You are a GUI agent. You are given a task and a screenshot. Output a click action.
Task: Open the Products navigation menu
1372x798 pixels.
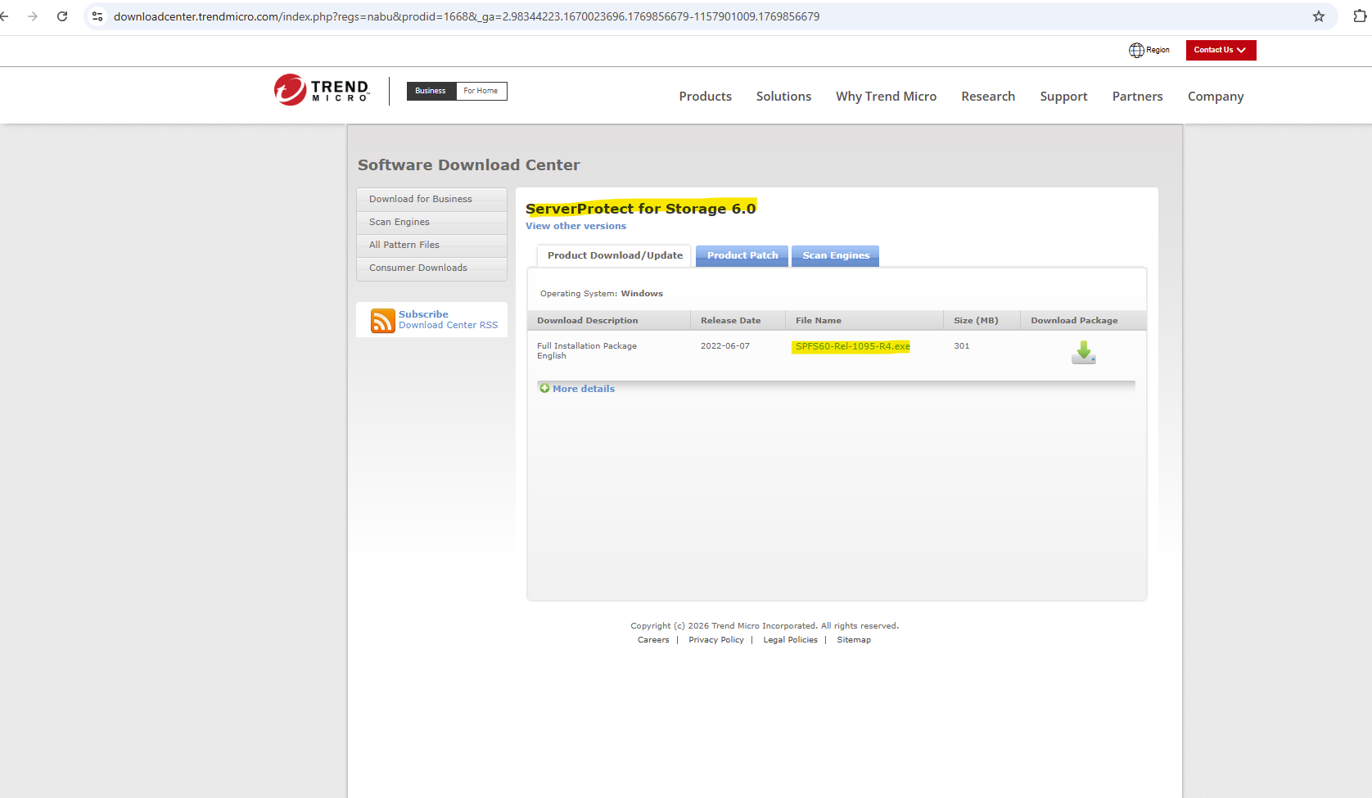[705, 97]
